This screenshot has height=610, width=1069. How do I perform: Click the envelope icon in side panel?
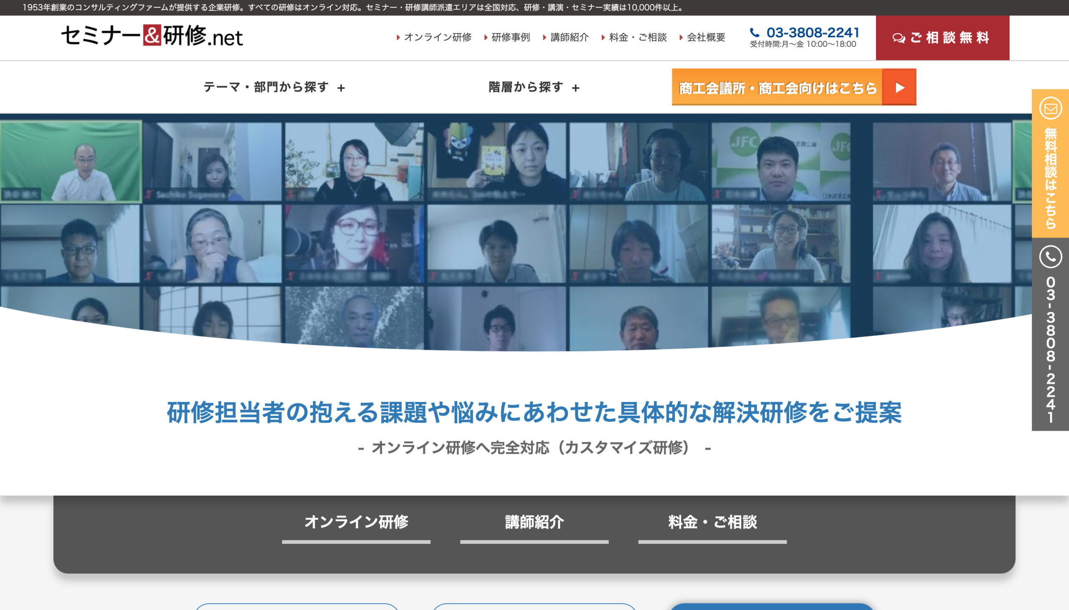(x=1050, y=109)
